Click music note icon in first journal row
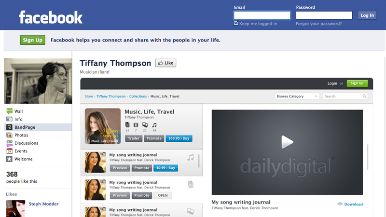The image size is (386, 217). pos(191,158)
